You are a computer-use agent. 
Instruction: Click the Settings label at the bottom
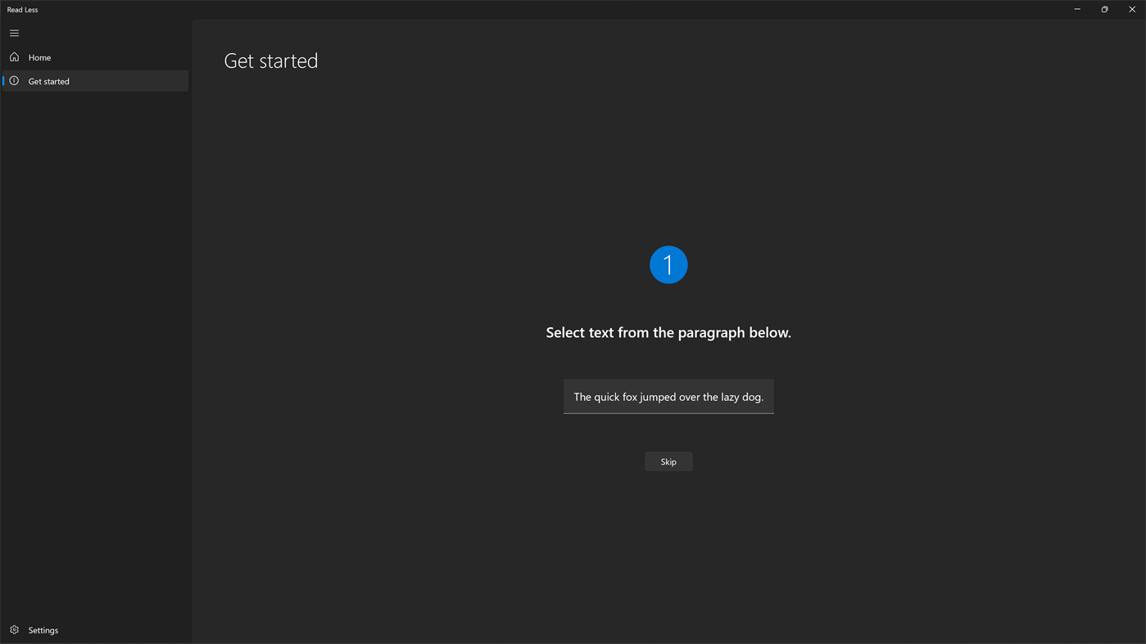(43, 629)
